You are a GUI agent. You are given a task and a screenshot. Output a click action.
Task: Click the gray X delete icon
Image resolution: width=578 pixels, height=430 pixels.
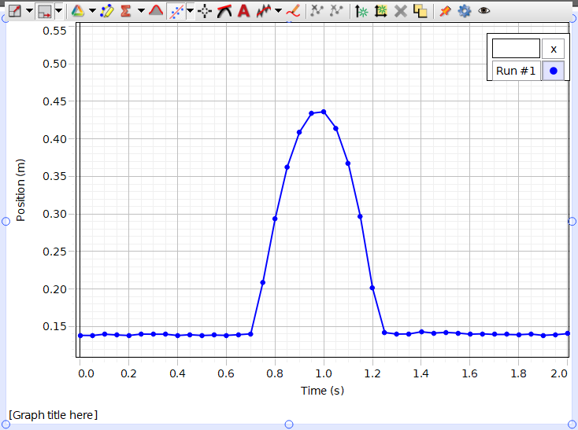coord(401,11)
